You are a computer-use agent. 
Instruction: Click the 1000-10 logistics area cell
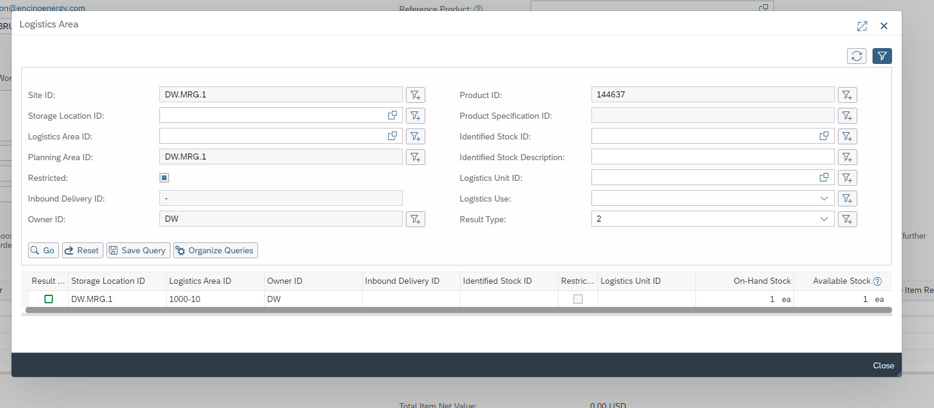[x=215, y=299]
